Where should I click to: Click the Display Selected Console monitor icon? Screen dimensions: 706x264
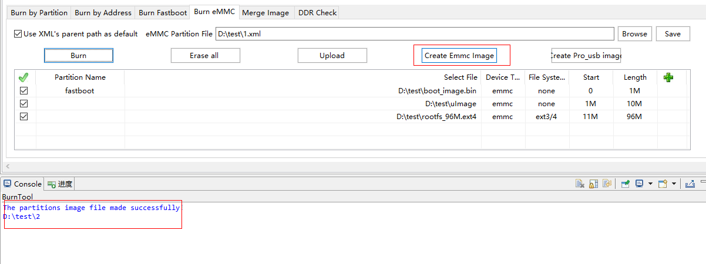tap(640, 184)
